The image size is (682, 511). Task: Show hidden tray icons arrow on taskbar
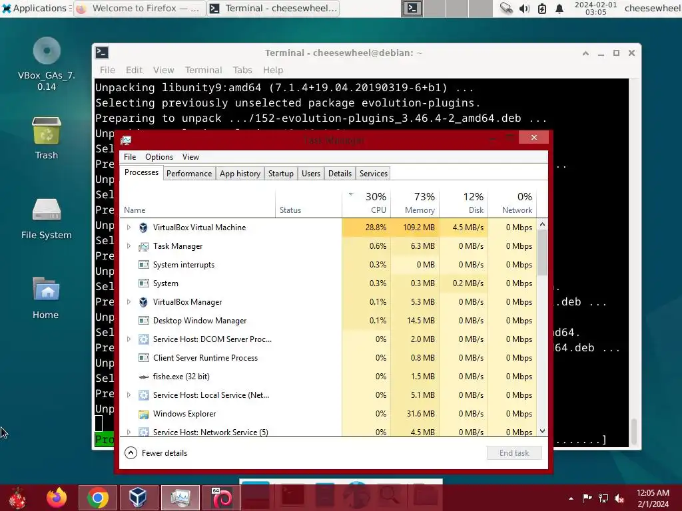pyautogui.click(x=571, y=498)
